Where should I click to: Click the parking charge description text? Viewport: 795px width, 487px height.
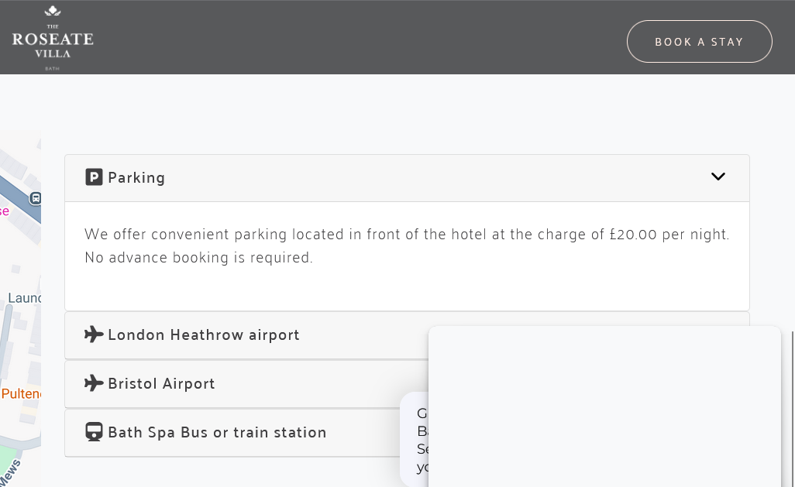(x=407, y=245)
